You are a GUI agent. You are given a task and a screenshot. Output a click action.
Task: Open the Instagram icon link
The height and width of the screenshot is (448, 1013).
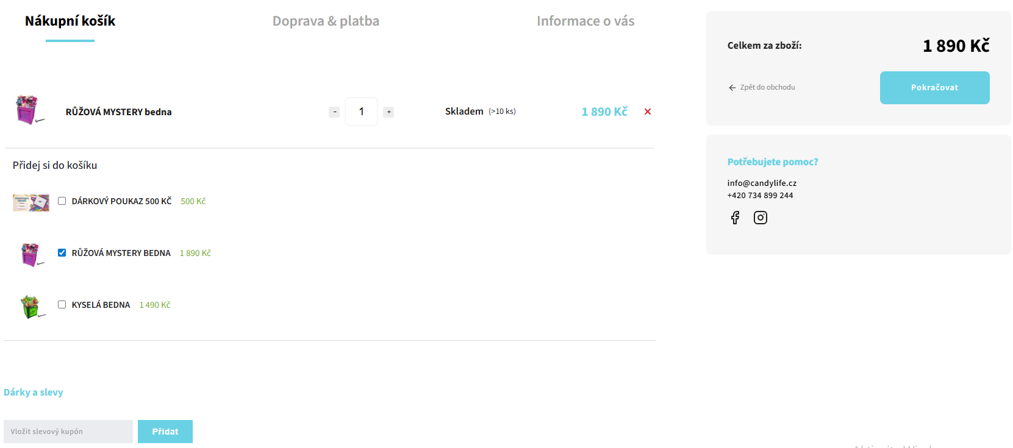(x=760, y=218)
